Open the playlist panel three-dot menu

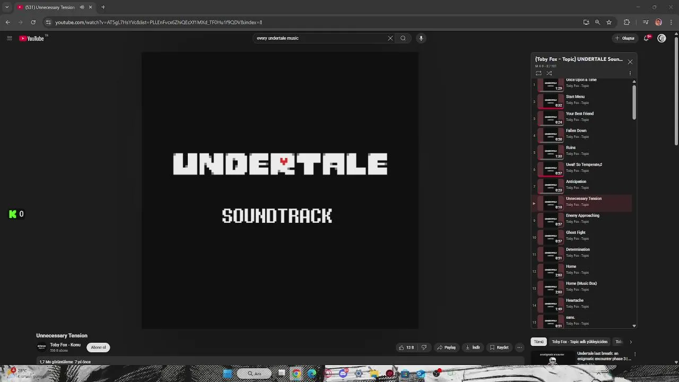click(x=630, y=73)
